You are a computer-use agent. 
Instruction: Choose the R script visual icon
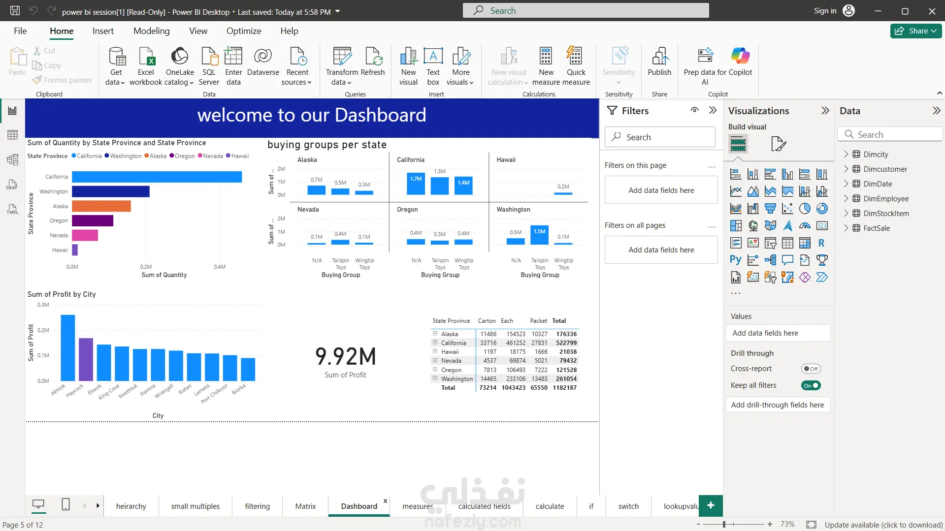point(821,243)
